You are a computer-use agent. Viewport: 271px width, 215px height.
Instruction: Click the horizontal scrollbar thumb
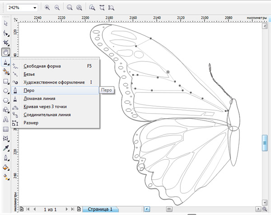pyautogui.click(x=169, y=209)
